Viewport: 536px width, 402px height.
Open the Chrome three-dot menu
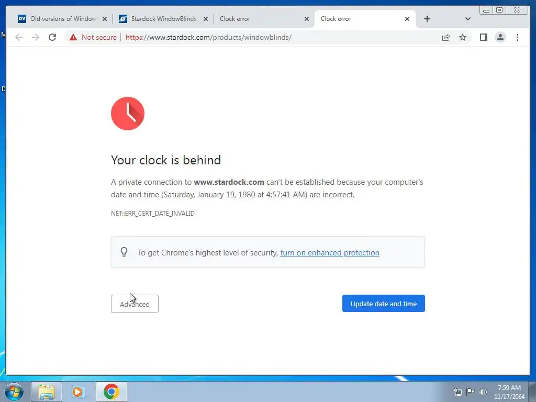point(517,37)
